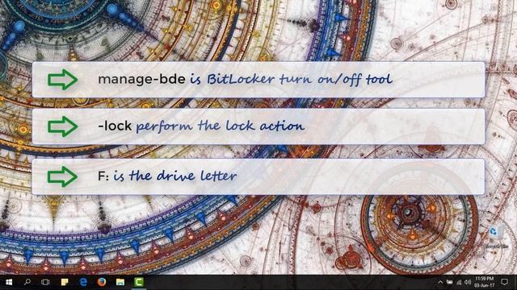517x290 pixels.
Task: Switch to the green Camtasia taskbar app
Action: (x=139, y=282)
